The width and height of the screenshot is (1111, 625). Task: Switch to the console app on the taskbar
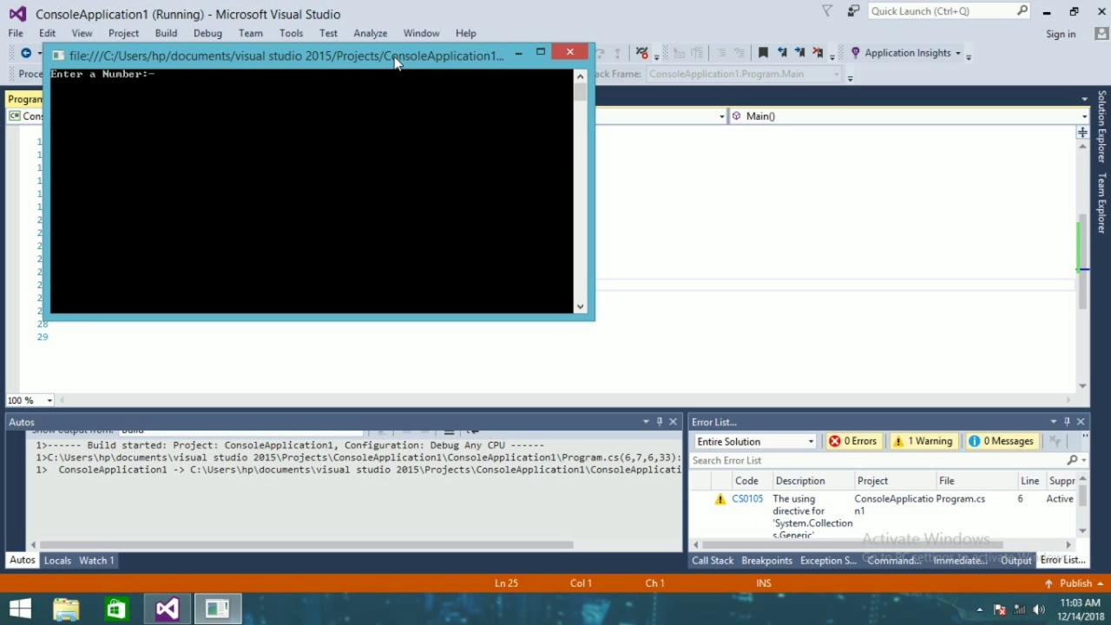pos(217,609)
